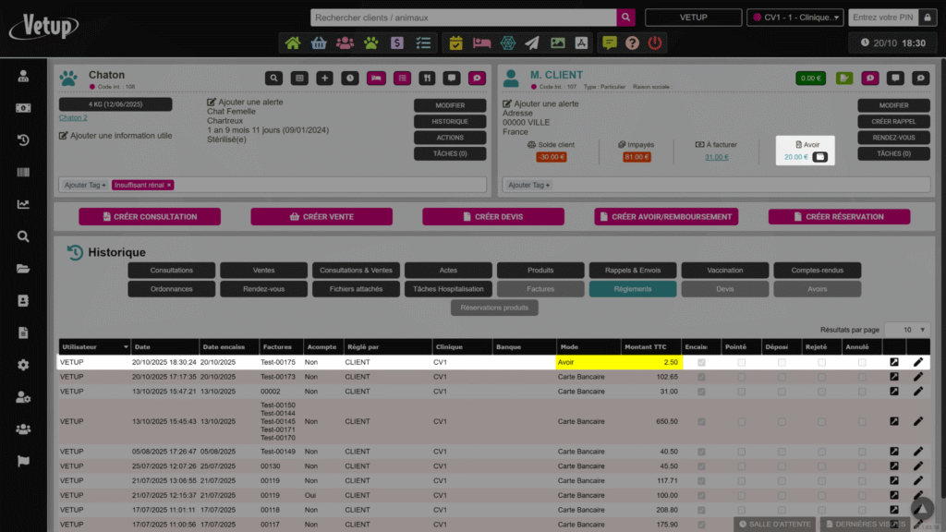
Task: Click Ajouter Tag in the Chaton panel
Action: tap(85, 185)
